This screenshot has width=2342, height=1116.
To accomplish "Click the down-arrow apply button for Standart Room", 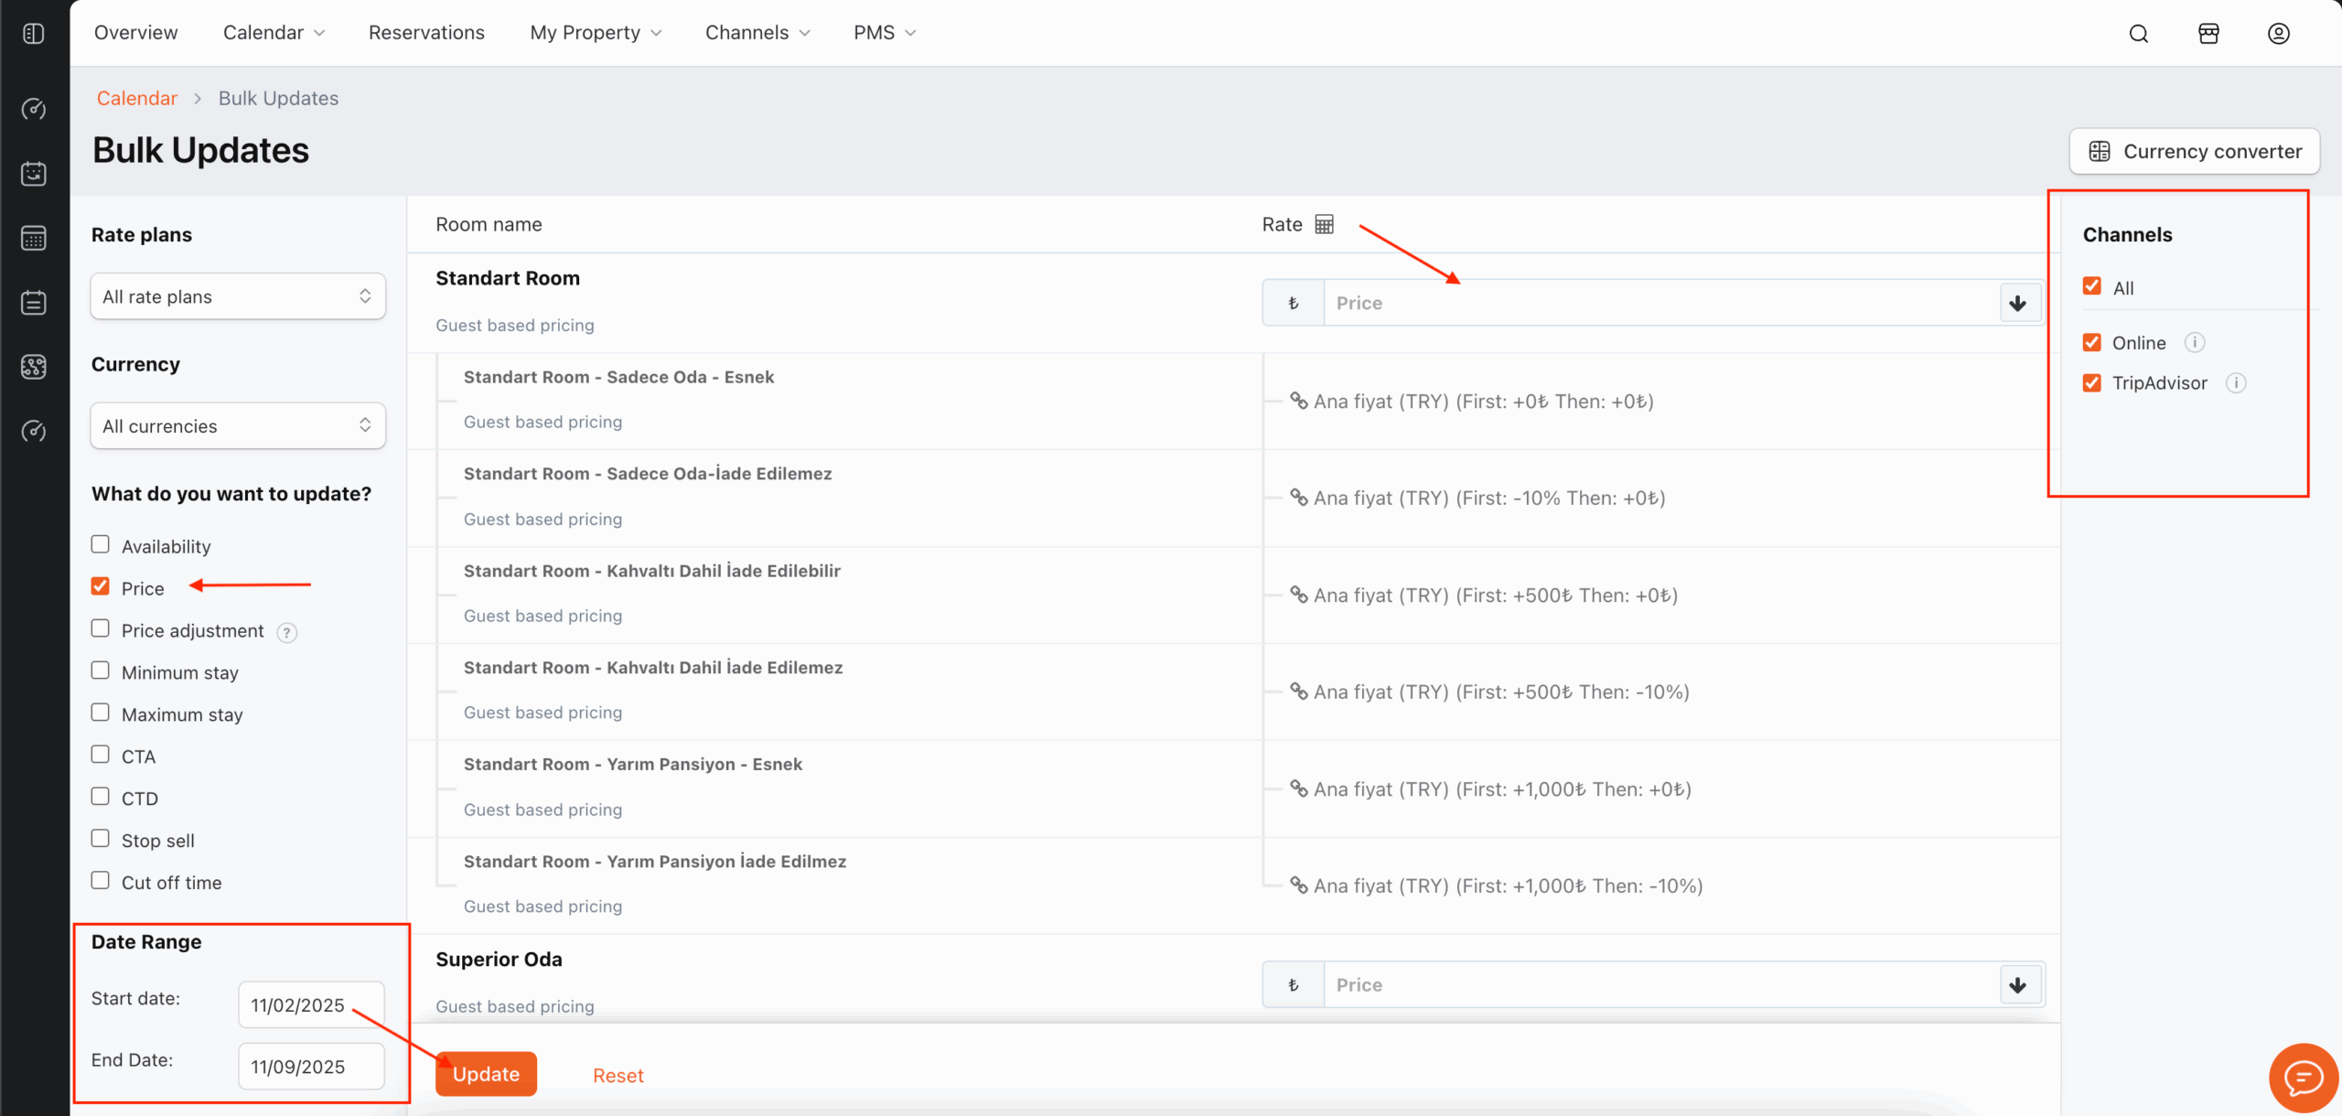I will [2018, 303].
